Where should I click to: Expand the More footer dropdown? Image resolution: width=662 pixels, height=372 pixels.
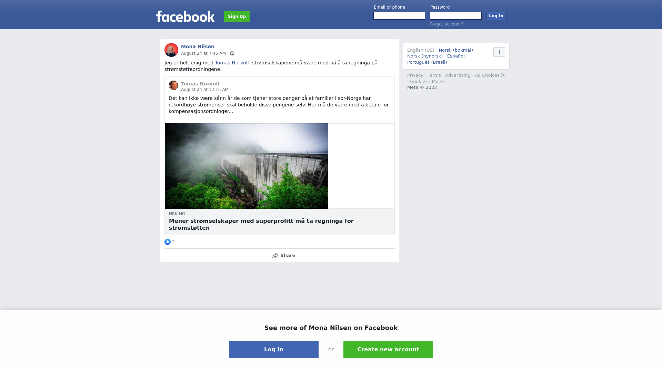click(x=439, y=82)
